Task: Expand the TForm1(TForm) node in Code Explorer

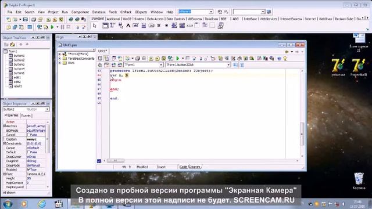Action: pyautogui.click(x=60, y=54)
